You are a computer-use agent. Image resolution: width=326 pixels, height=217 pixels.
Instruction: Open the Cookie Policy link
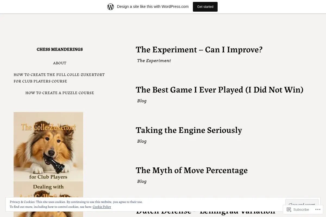102,207
